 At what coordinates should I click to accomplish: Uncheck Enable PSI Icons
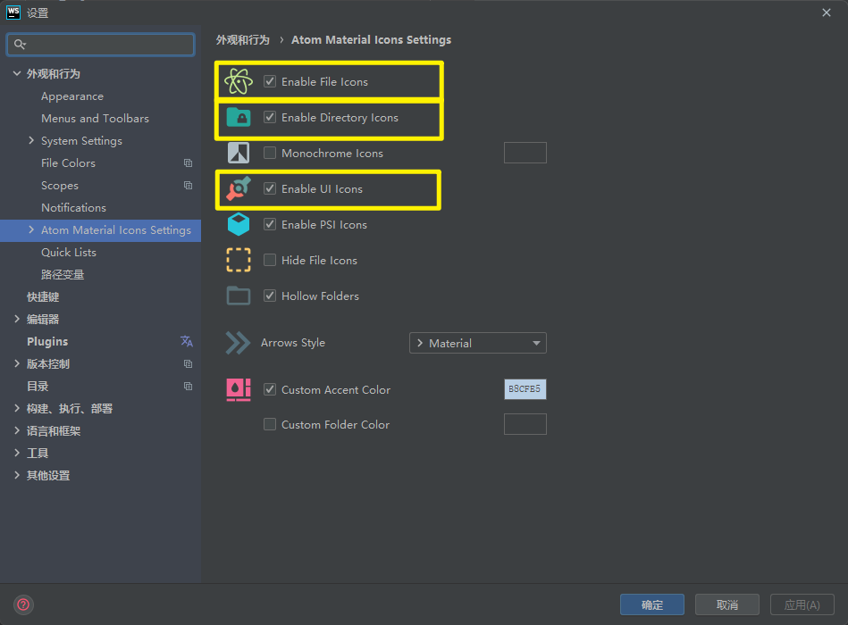tap(270, 224)
